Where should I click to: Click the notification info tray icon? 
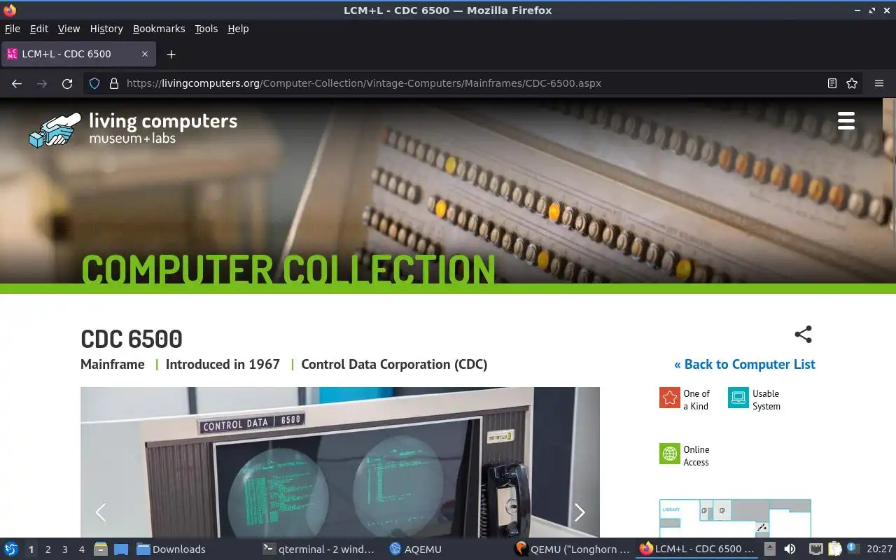(x=852, y=548)
